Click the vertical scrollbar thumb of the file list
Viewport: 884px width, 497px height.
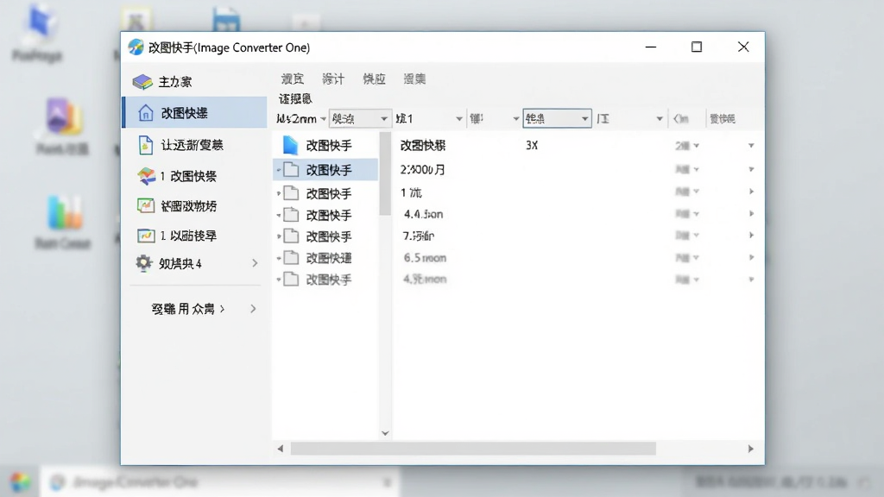point(385,173)
